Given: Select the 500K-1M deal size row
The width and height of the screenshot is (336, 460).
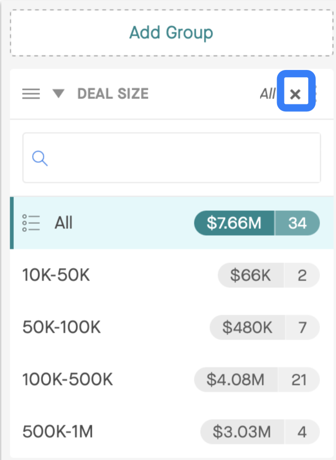Looking at the screenshot, I should coord(171,432).
